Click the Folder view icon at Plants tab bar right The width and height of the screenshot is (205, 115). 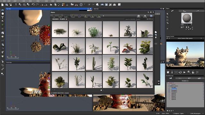point(151,16)
